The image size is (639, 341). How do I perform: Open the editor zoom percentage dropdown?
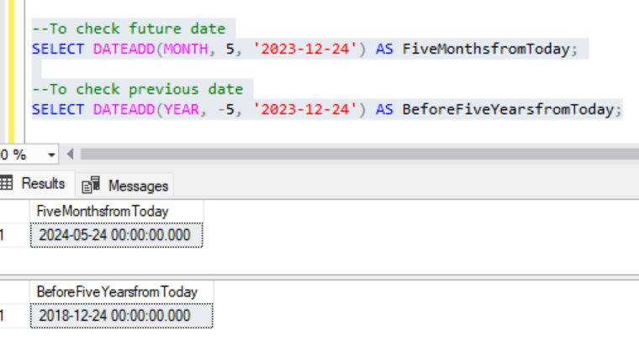pos(52,155)
